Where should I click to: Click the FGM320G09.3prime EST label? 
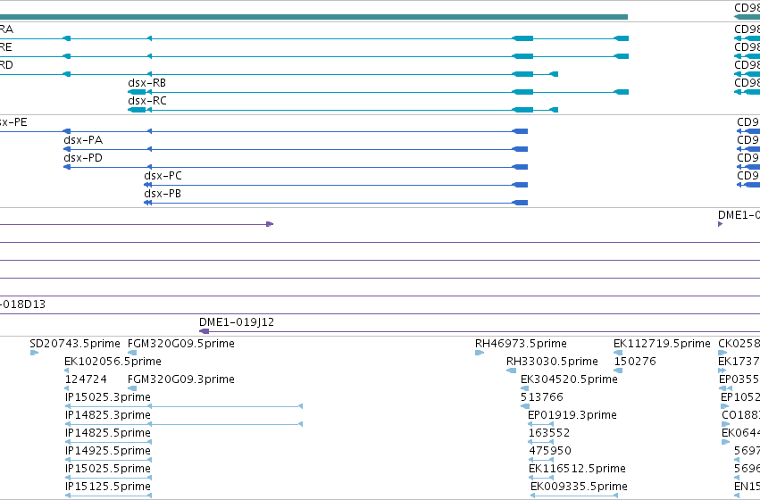coord(181,379)
